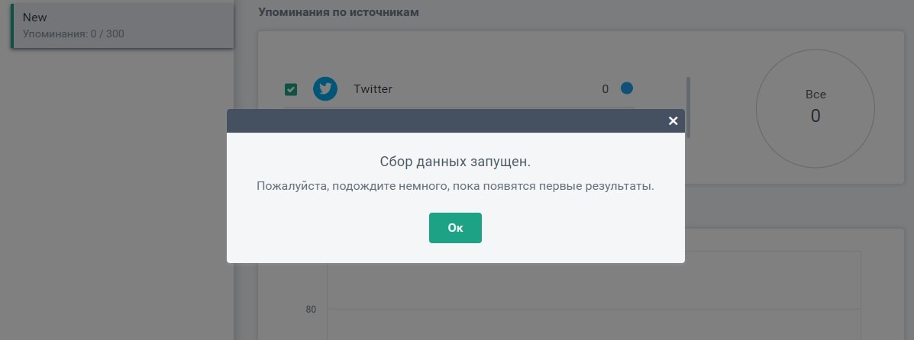This screenshot has width=914, height=340.
Task: Click the blue Twitter color dot
Action: (627, 88)
